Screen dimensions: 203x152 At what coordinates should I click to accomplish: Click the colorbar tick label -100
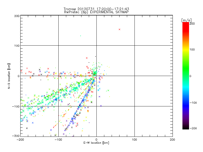pyautogui.click(x=193, y=103)
